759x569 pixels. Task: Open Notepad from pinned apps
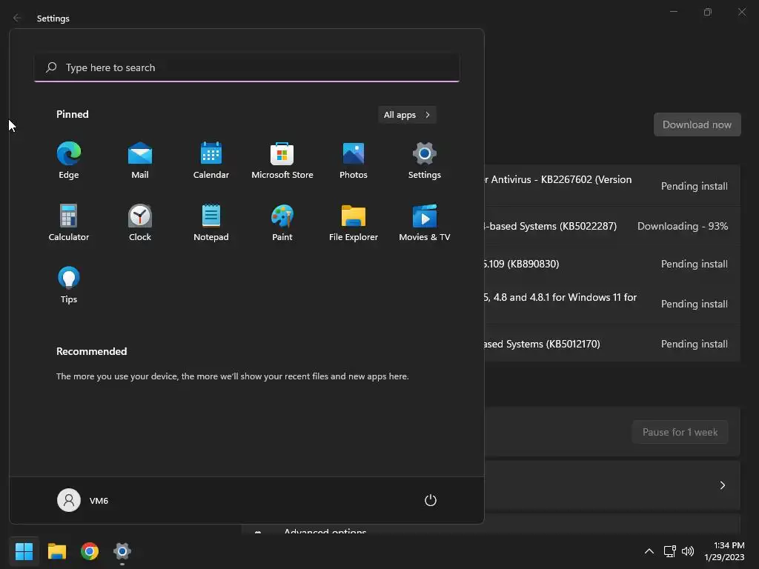211,223
